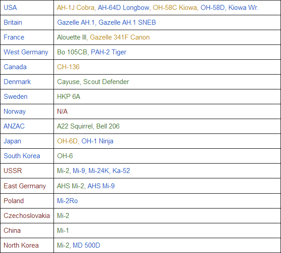Select Mi-9 in the USSR row
The width and height of the screenshot is (281, 253).
pos(79,171)
